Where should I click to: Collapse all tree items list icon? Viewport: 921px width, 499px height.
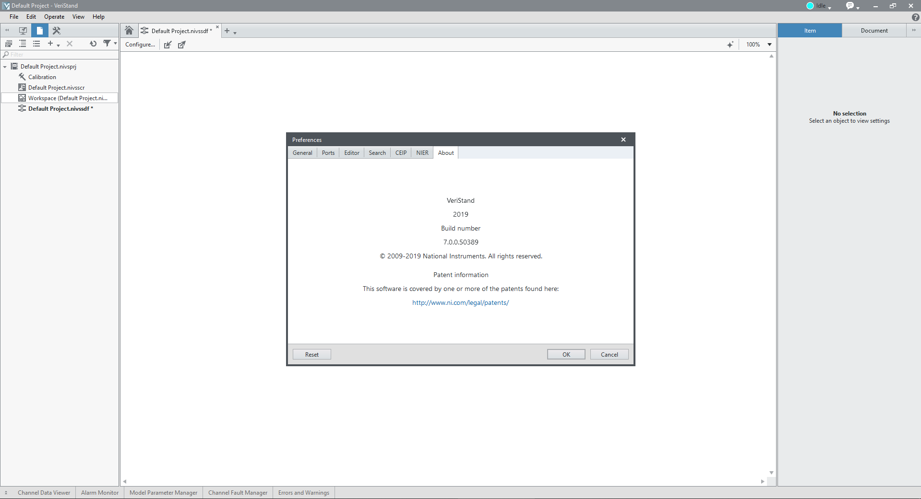(36, 44)
